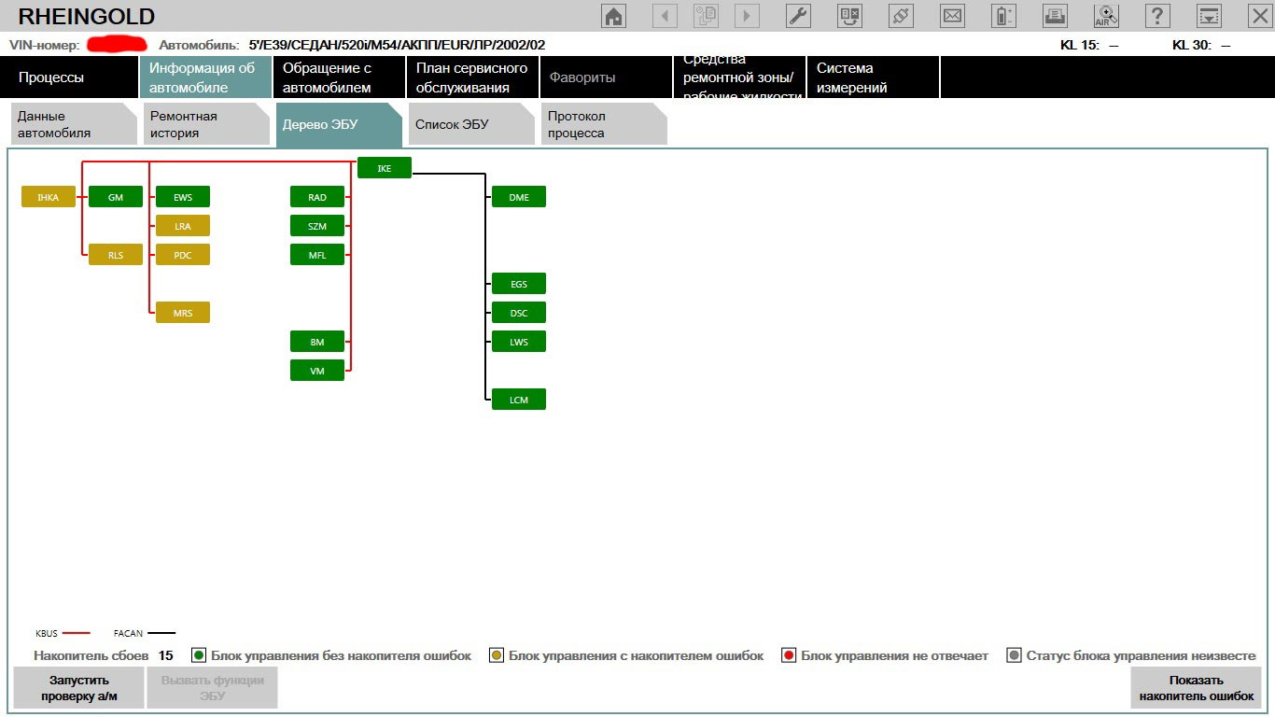Select the LCM control unit node
The image size is (1275, 717).
coord(519,400)
